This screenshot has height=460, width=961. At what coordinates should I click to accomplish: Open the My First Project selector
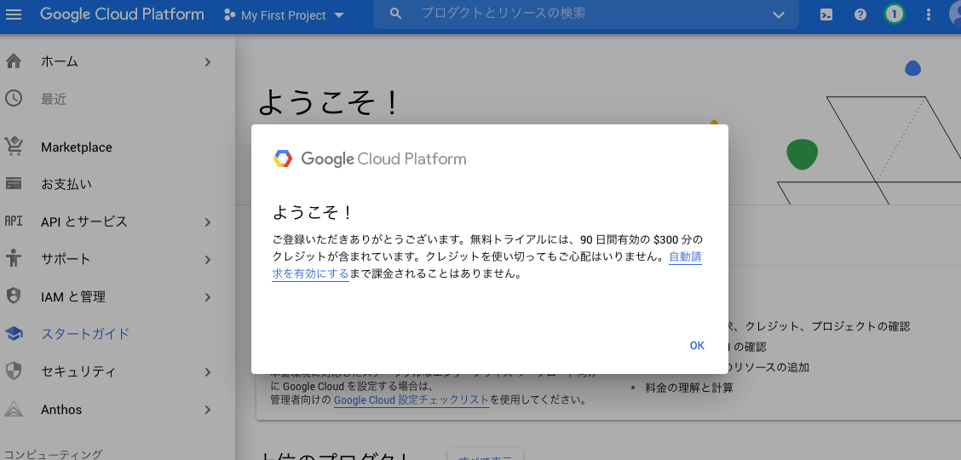click(x=285, y=15)
